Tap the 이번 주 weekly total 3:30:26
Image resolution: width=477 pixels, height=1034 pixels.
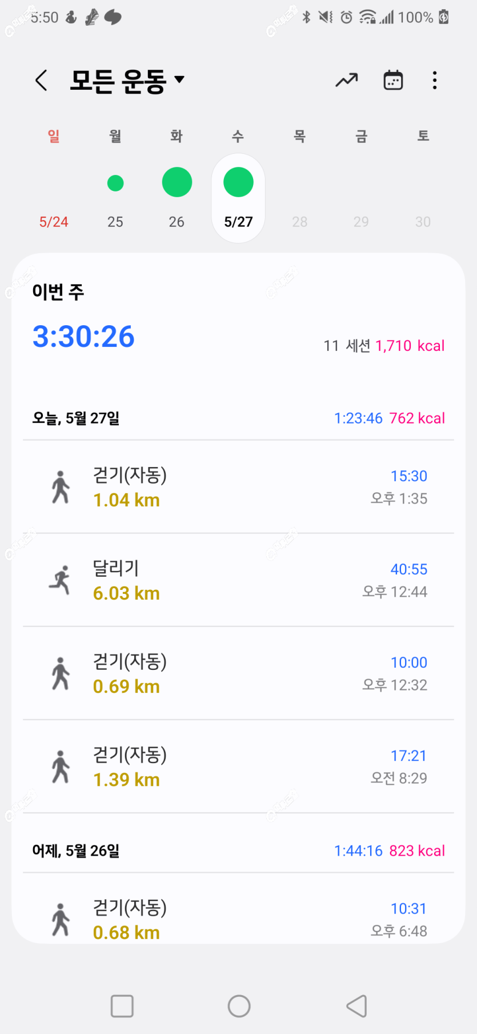tap(83, 336)
